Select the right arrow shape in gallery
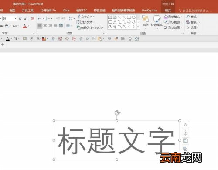Screen dimensions: 218x170 [x=129, y=22]
